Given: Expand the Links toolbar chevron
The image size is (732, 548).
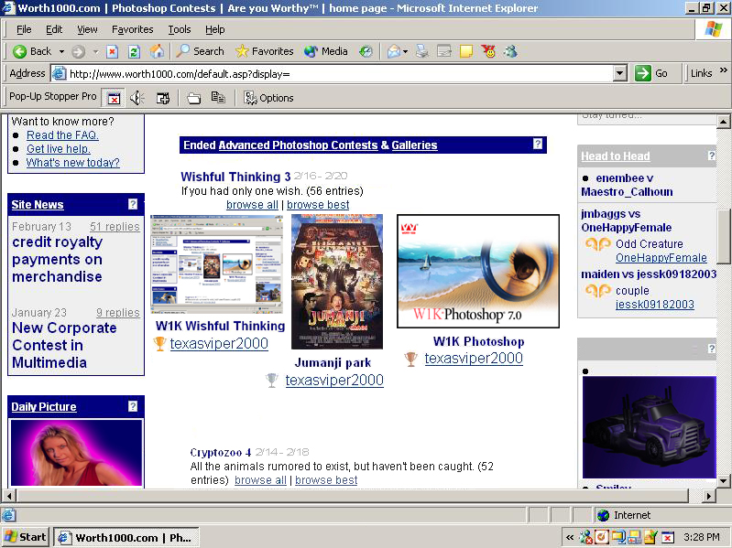Looking at the screenshot, I should coord(723,70).
